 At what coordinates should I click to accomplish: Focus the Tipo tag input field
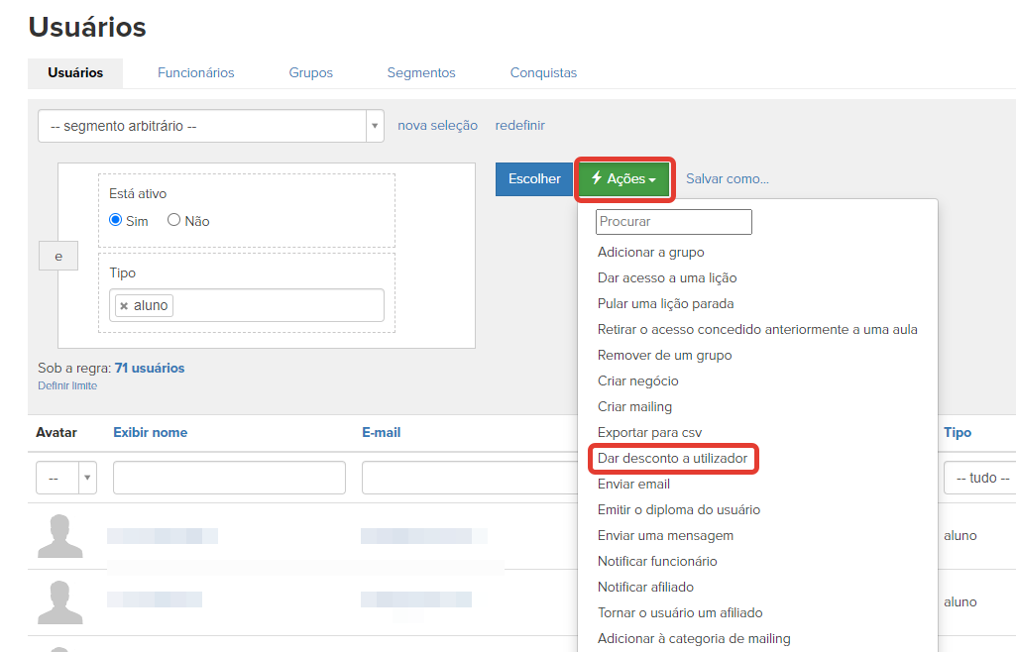pos(246,305)
